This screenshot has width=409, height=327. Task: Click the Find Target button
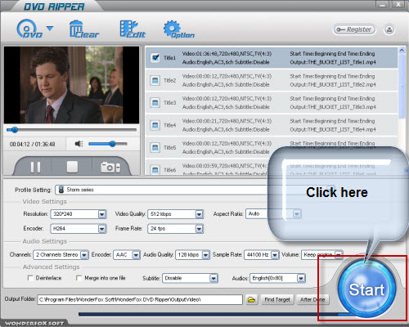(277, 300)
